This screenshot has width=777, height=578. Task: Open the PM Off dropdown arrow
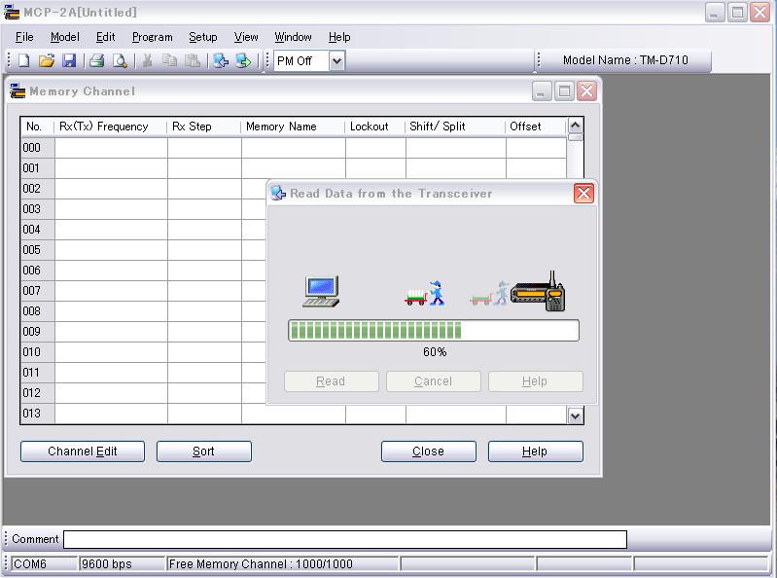tap(337, 61)
